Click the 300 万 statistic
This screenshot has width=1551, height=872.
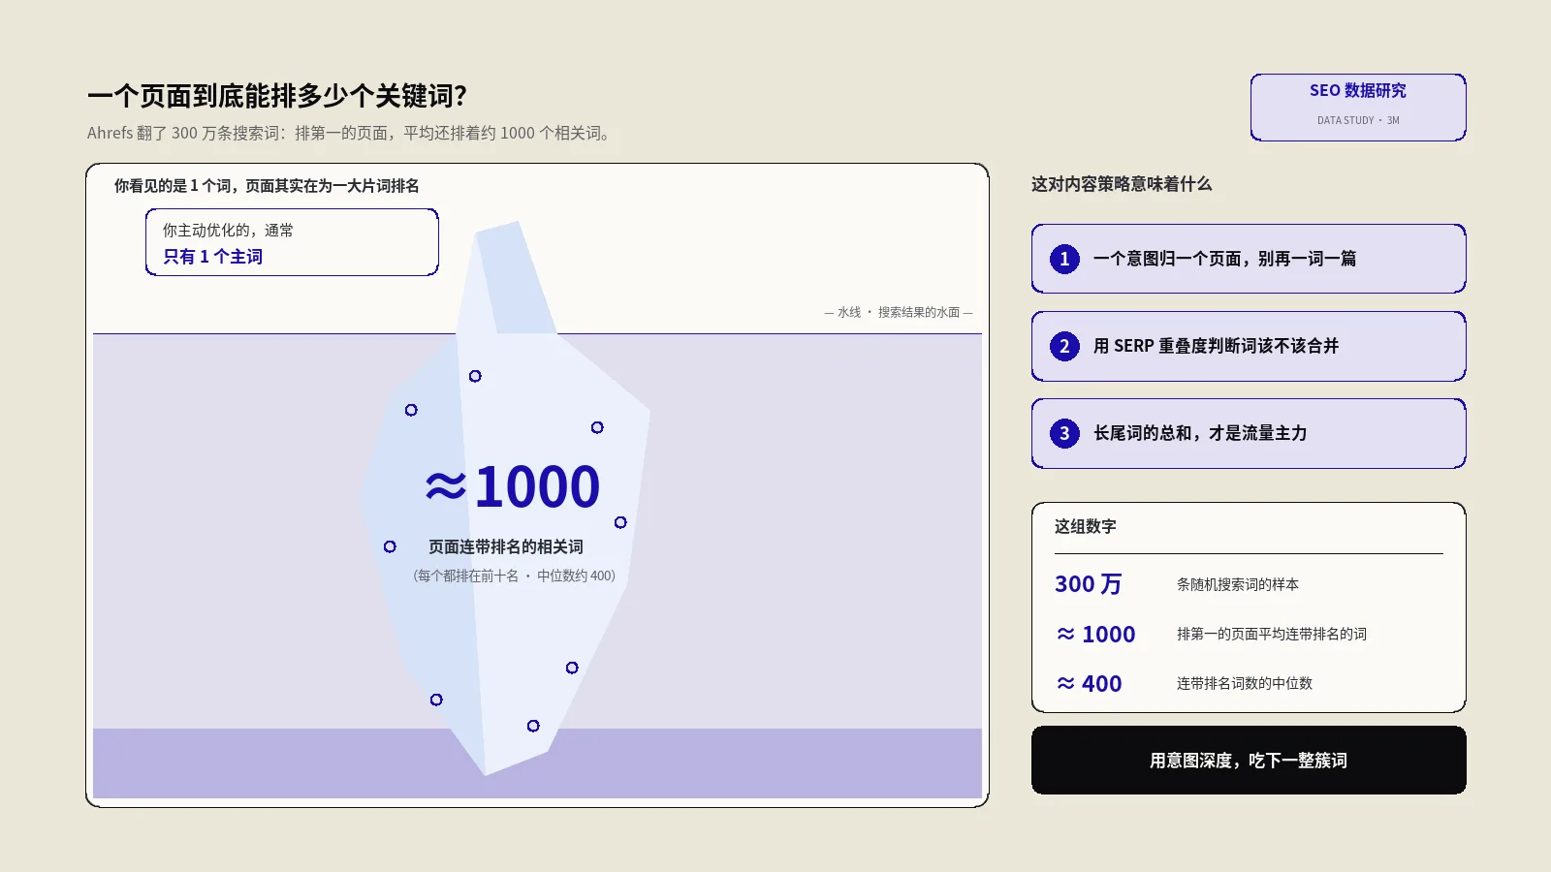[1089, 584]
